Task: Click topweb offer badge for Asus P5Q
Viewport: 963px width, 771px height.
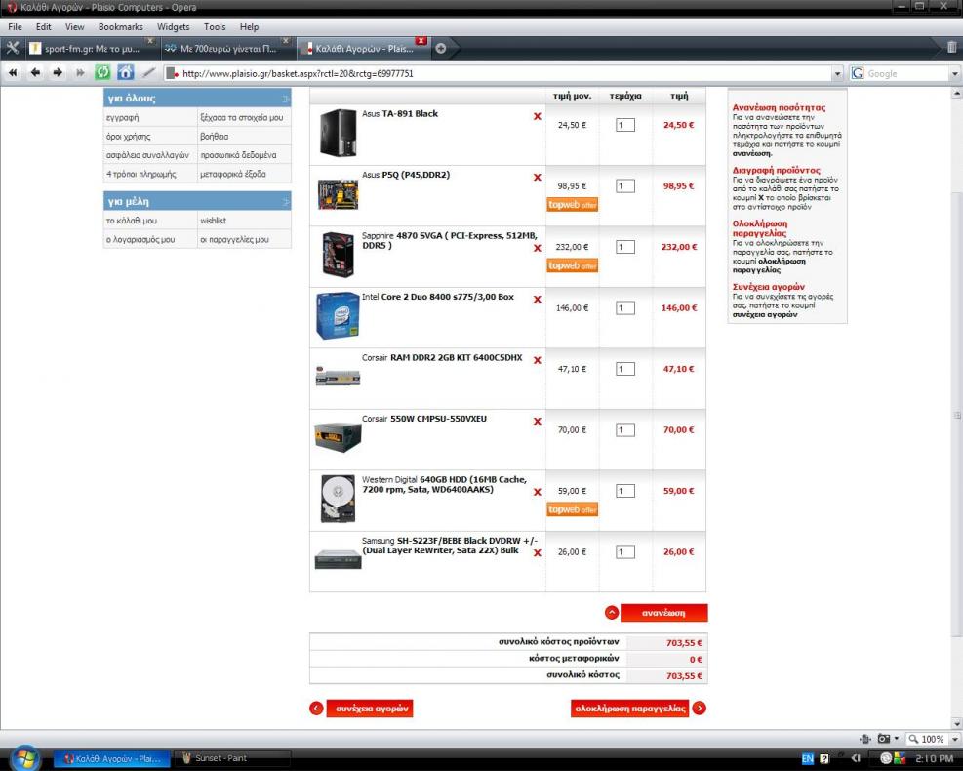Action: 573,205
